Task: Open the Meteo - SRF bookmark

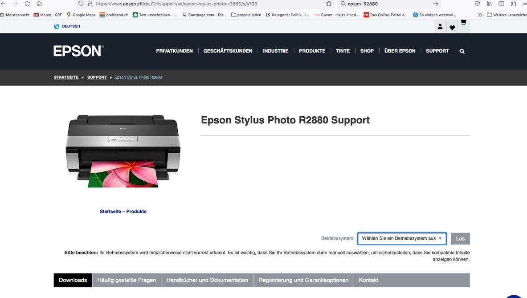Action: (48, 15)
